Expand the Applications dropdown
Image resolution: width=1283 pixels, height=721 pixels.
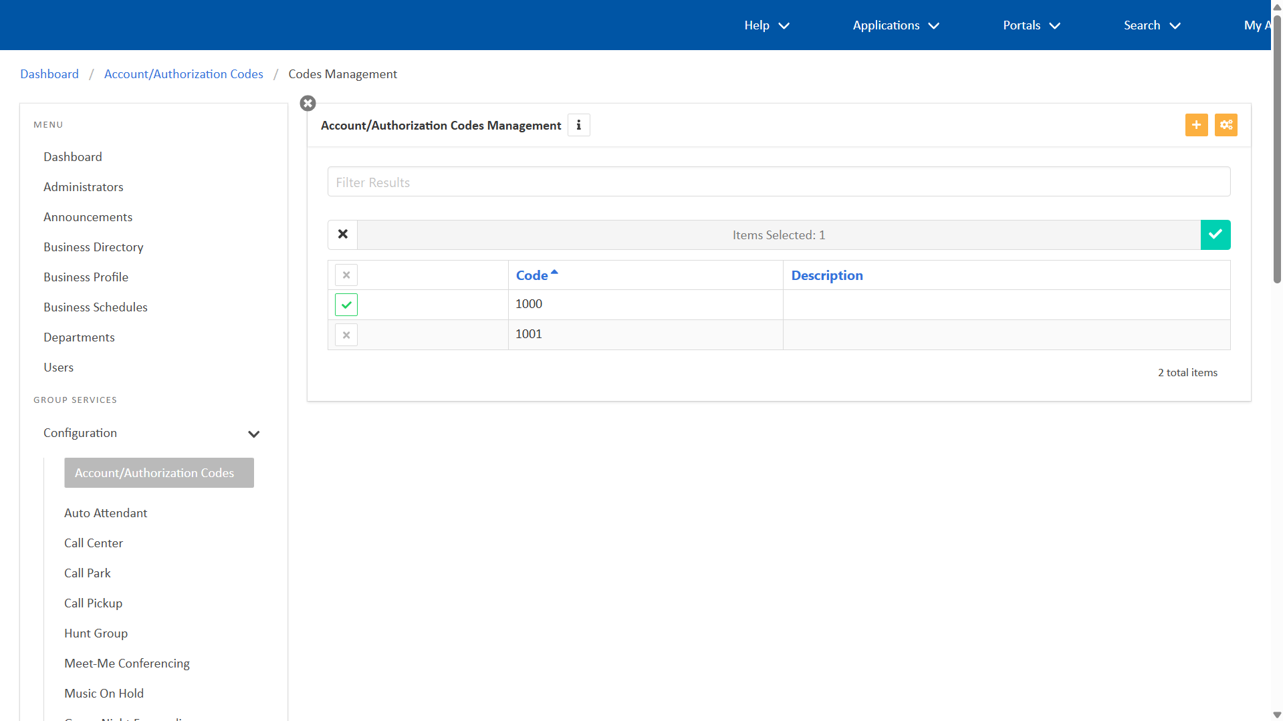pos(895,25)
